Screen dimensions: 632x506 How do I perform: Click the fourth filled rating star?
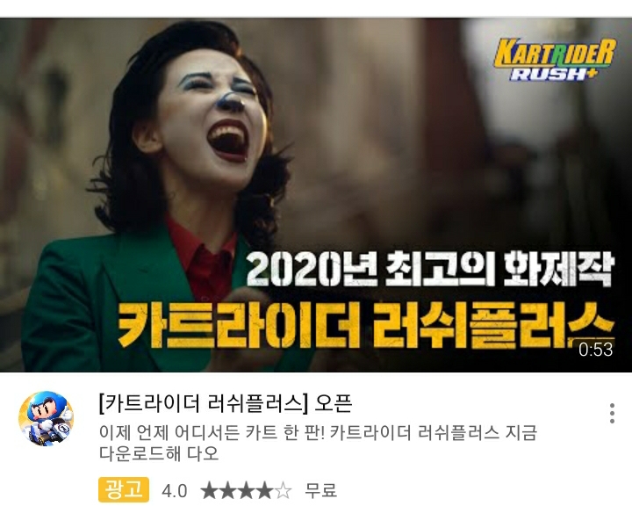(x=265, y=491)
